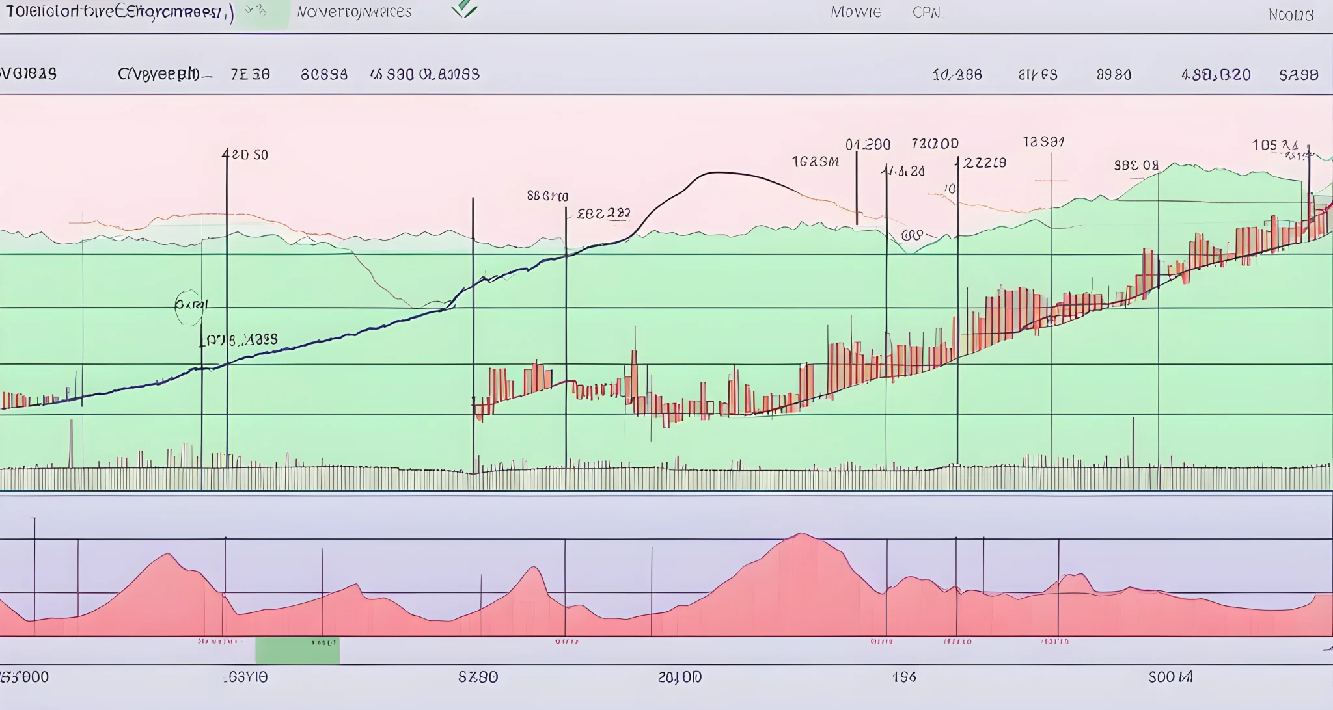Click the "72G0D" chart annotation
The height and width of the screenshot is (710, 1333).
click(x=935, y=143)
